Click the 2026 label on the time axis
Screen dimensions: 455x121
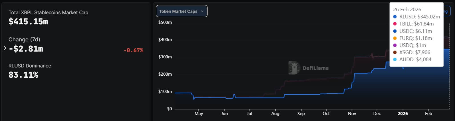click(403, 114)
